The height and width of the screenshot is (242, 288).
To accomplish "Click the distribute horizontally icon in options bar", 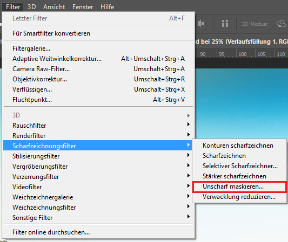I will (202, 24).
